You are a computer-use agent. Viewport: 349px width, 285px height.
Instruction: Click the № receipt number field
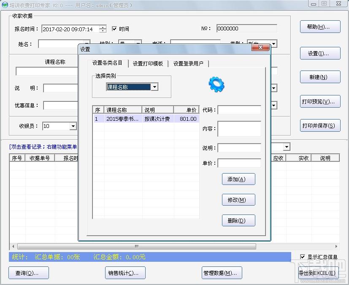[x=246, y=29]
